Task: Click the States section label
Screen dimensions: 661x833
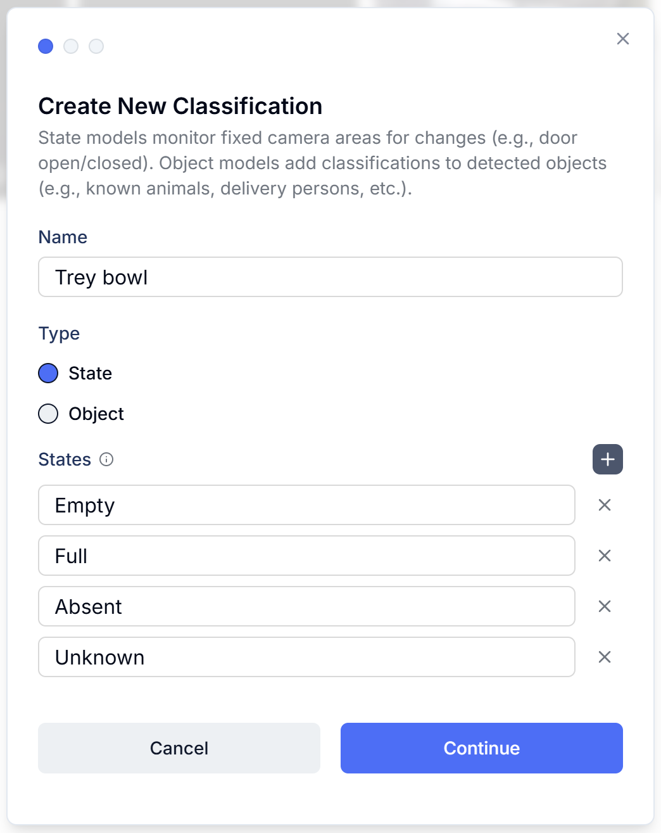Action: coord(65,459)
